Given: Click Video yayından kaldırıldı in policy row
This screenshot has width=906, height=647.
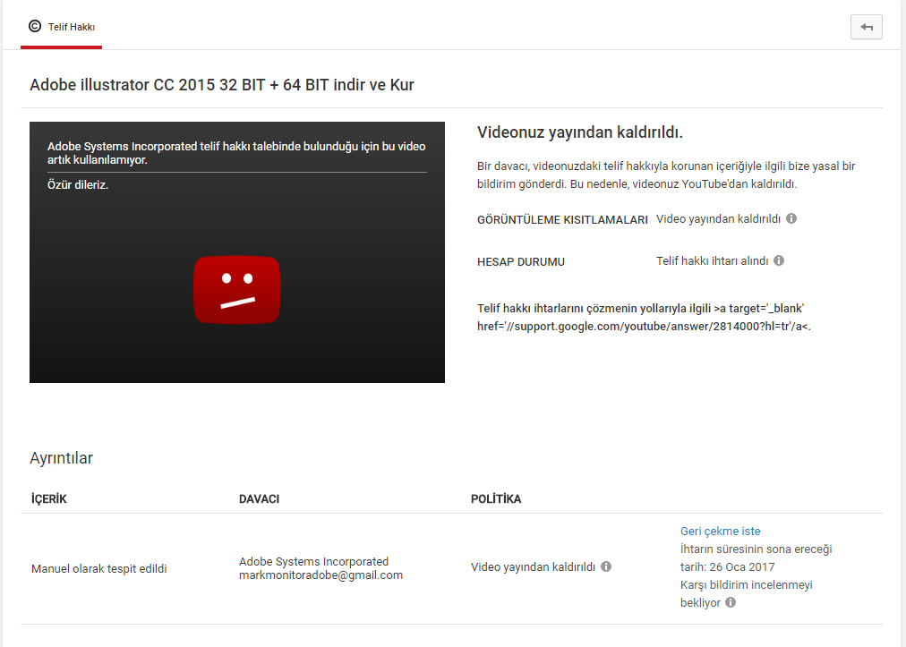Looking at the screenshot, I should [533, 566].
